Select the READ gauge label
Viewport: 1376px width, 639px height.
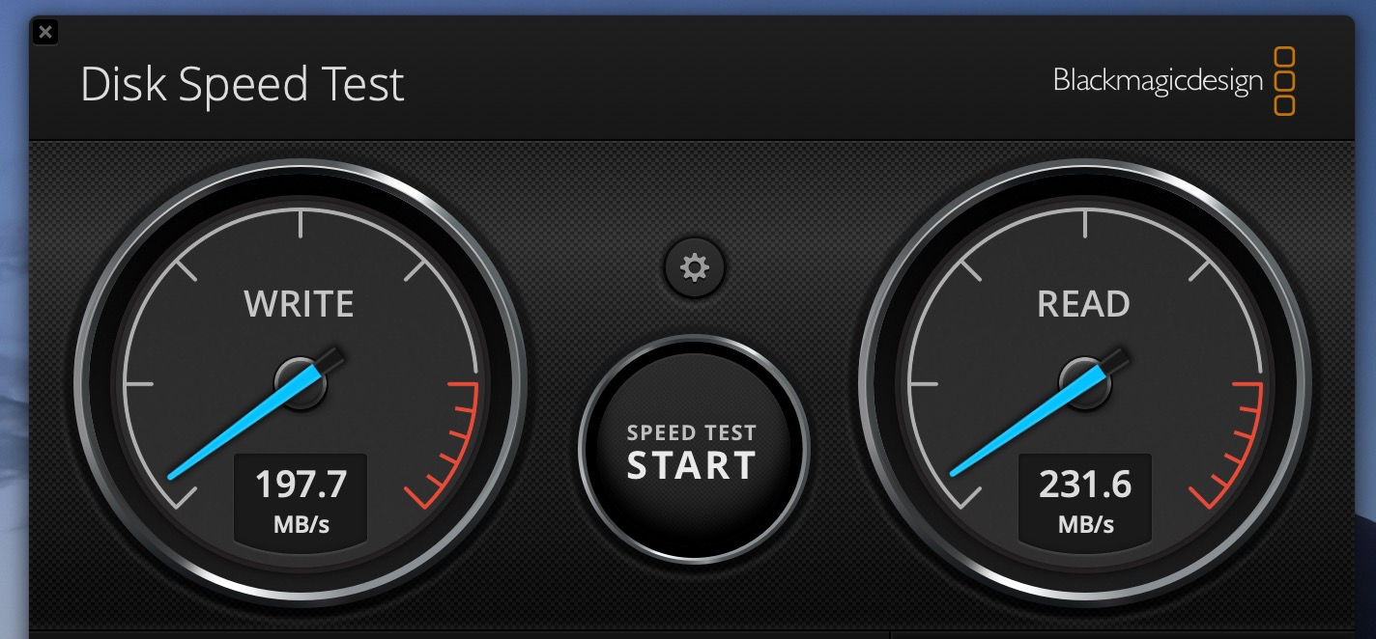click(x=1083, y=304)
